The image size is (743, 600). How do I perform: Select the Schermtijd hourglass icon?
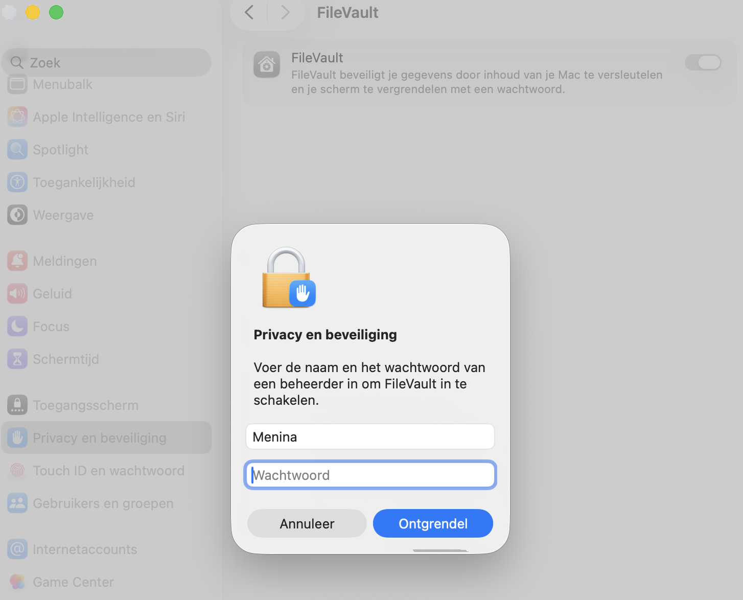(x=17, y=359)
